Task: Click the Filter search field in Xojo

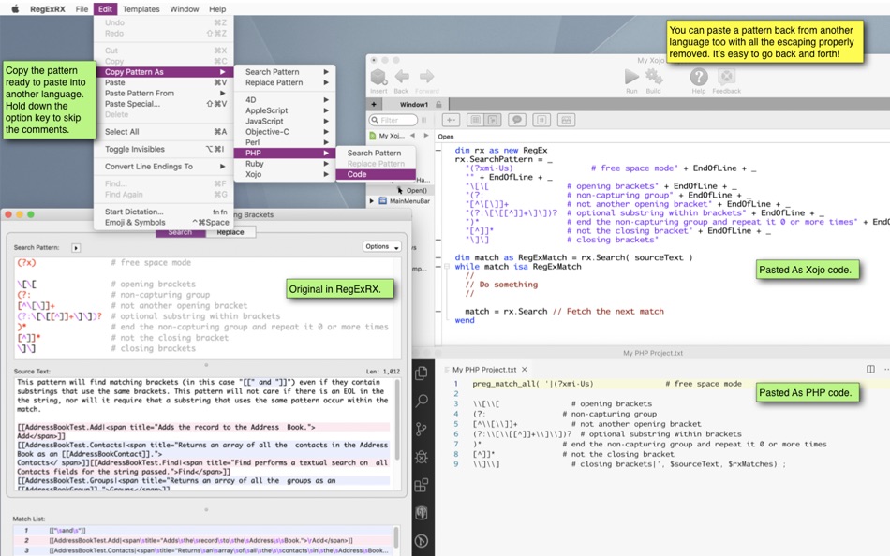Action: click(393, 120)
